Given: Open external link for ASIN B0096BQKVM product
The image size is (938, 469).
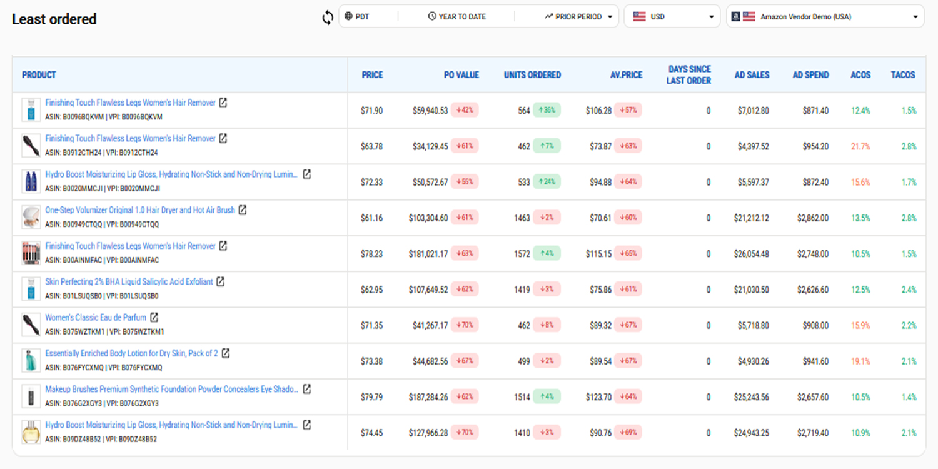Looking at the screenshot, I should (x=223, y=103).
